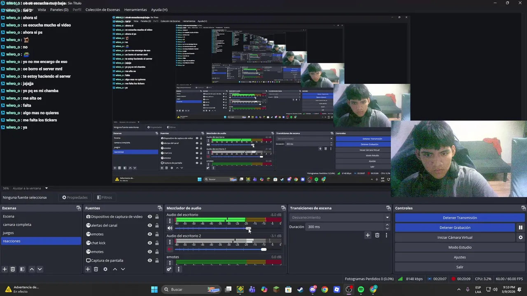Pause recording with the pause icon
527x296 pixels.
(x=520, y=227)
